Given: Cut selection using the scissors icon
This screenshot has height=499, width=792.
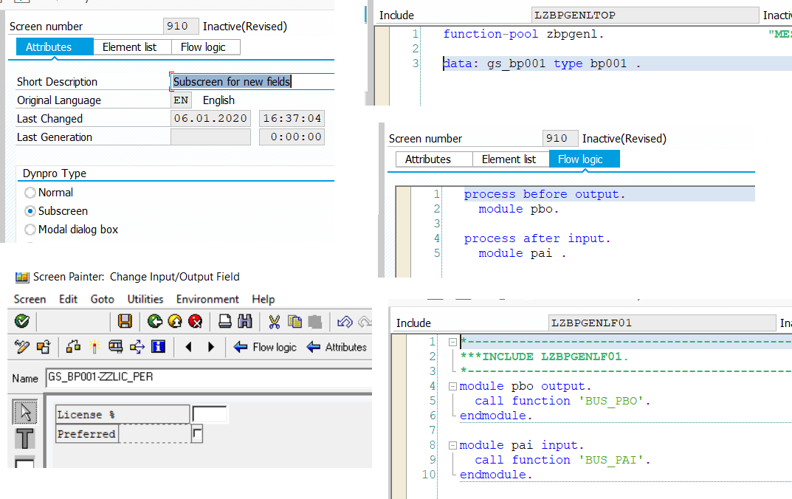Looking at the screenshot, I should pyautogui.click(x=273, y=321).
